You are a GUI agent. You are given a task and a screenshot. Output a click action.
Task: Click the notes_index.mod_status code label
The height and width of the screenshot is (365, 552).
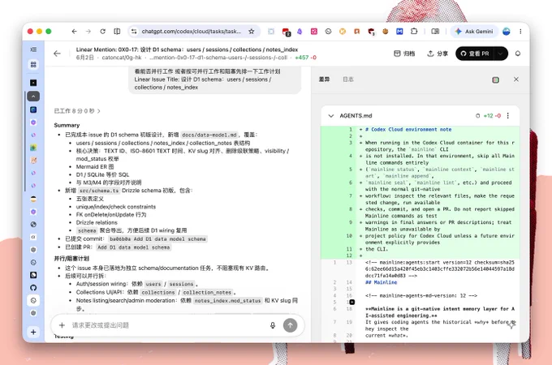[227, 301]
